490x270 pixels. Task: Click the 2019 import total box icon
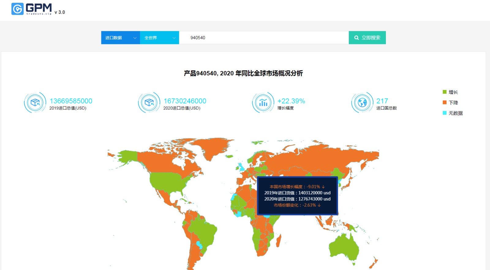click(35, 103)
